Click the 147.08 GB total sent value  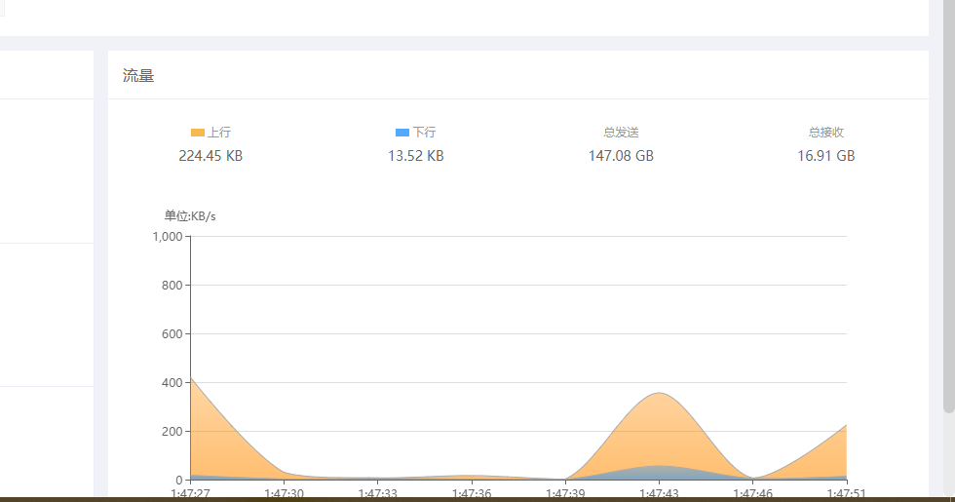(621, 156)
